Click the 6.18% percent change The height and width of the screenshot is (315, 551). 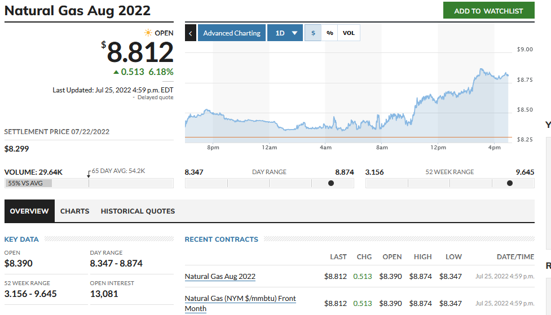pos(161,72)
